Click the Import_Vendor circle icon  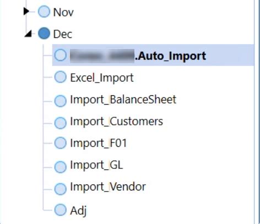[61, 189]
